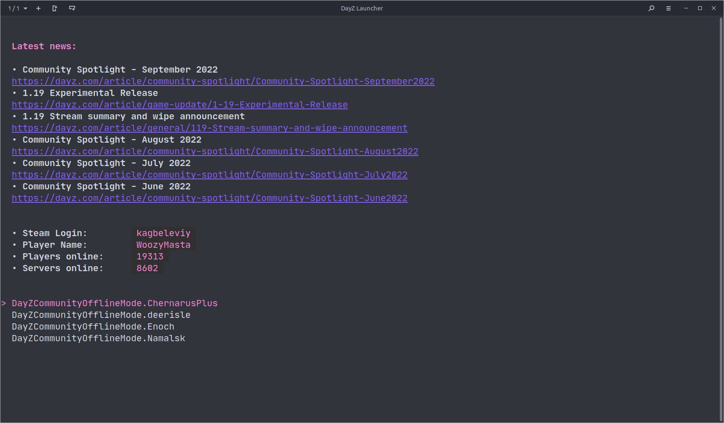This screenshot has width=724, height=423.
Task: Click the 'Player Name:' label
Action: point(55,245)
